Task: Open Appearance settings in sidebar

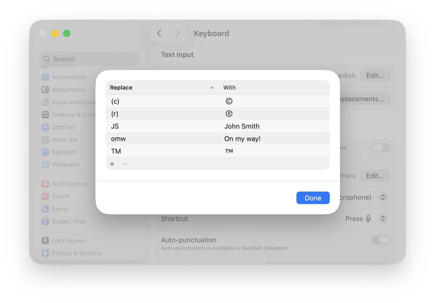Action: tap(63, 90)
